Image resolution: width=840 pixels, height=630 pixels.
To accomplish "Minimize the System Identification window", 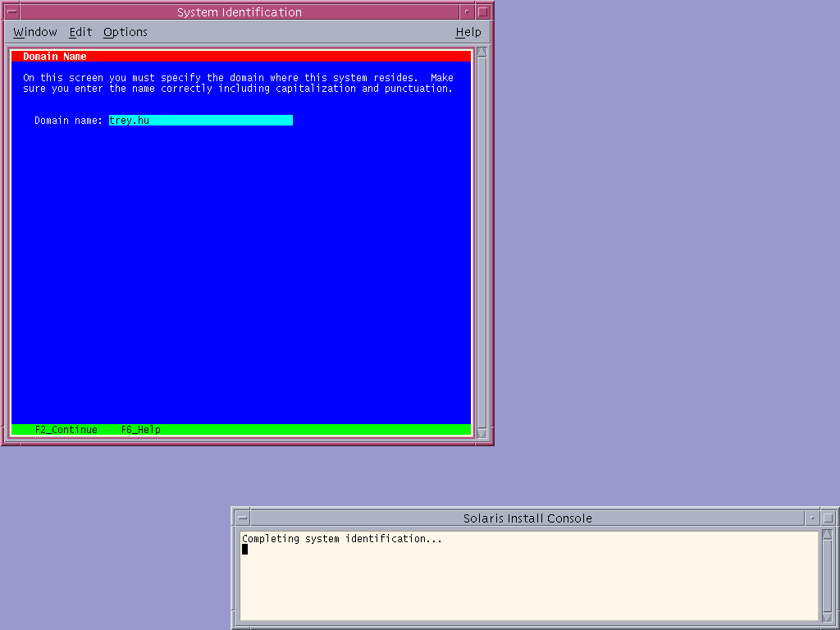I will point(467,11).
